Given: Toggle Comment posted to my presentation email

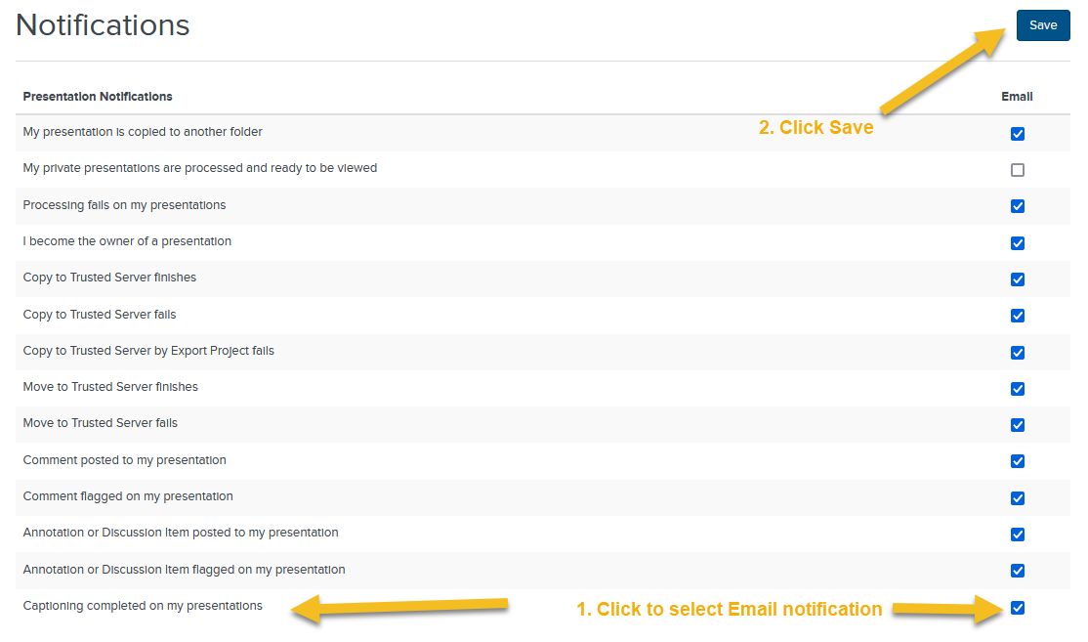Looking at the screenshot, I should coord(1018,461).
